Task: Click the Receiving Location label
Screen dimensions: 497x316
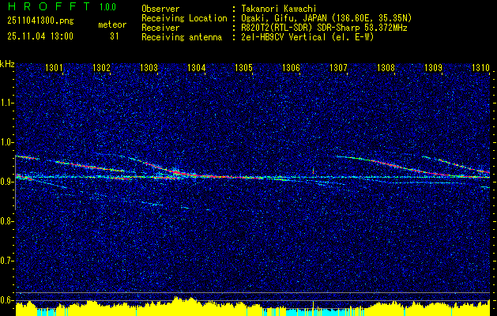Action: [x=184, y=18]
